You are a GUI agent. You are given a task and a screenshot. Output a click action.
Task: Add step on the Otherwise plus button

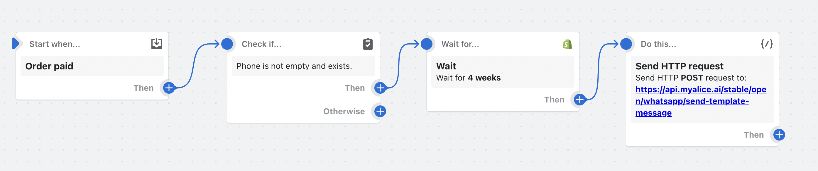(380, 111)
